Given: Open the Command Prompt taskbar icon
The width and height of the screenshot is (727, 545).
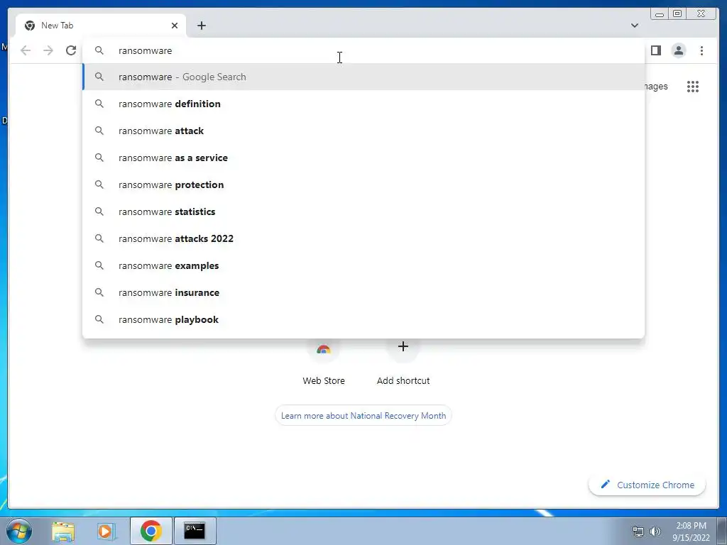Looking at the screenshot, I should click(195, 531).
